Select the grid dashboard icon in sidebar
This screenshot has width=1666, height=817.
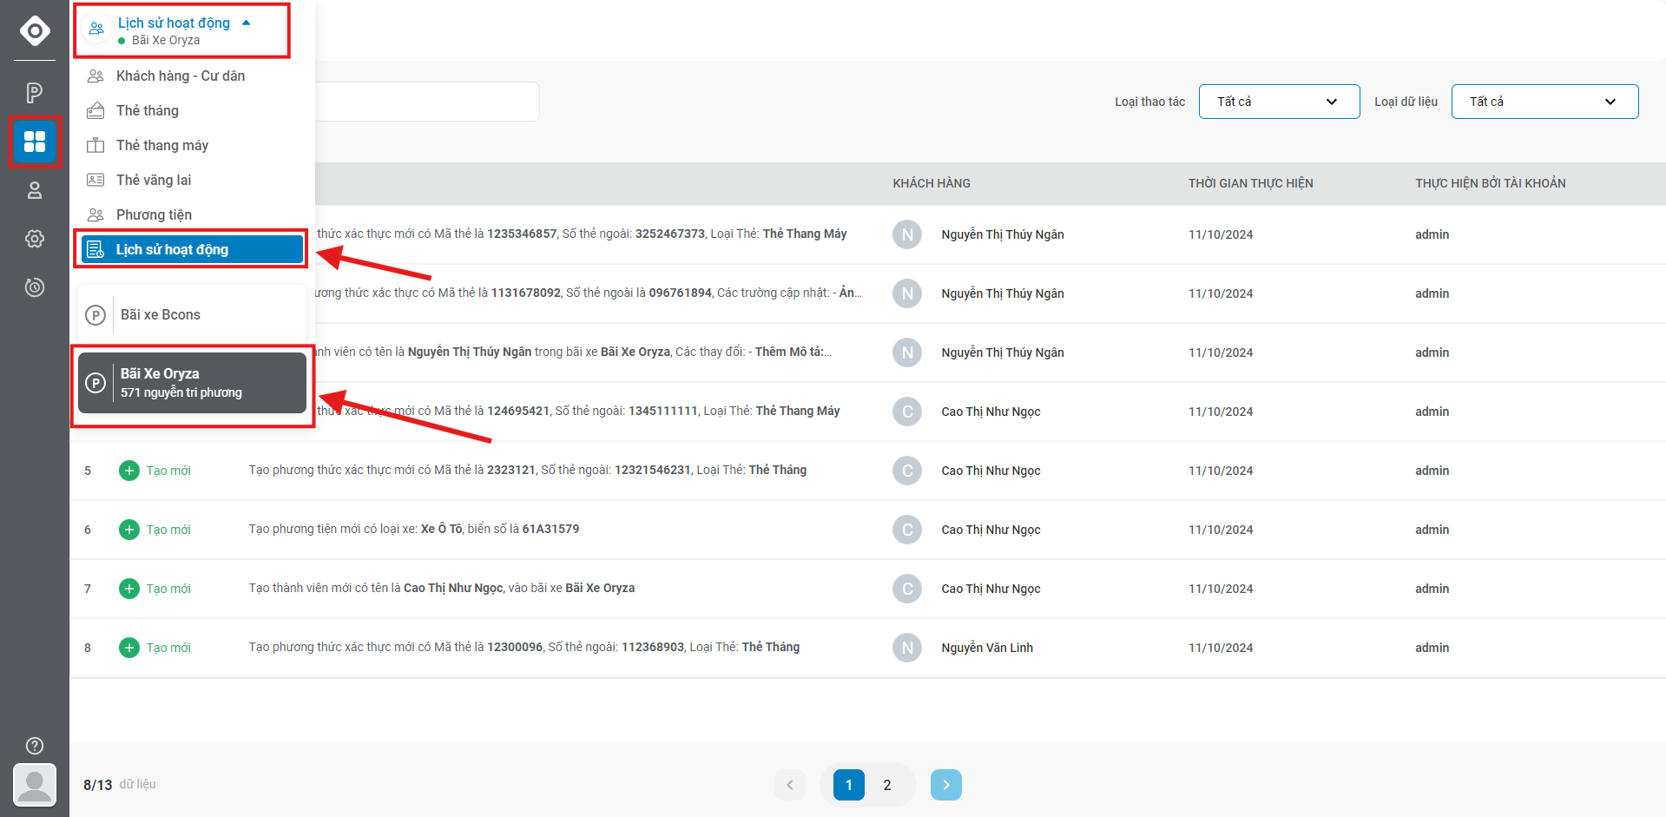[35, 142]
